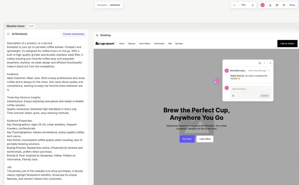Image resolution: width=299 pixels, height=185 pixels.
Task: Click the 'Audience' heading in the notebook
Action: click(x=13, y=74)
